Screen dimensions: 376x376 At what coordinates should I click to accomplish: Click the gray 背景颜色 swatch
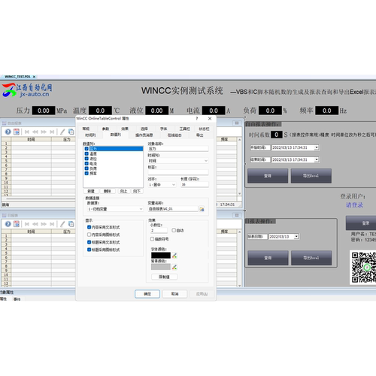pyautogui.click(x=161, y=267)
